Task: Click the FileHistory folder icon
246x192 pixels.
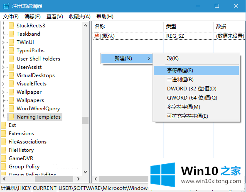Action: pyautogui.click(x=3, y=150)
